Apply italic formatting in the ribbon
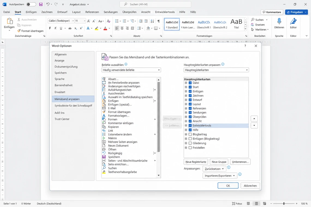The width and height of the screenshot is (311, 207). 55,28
